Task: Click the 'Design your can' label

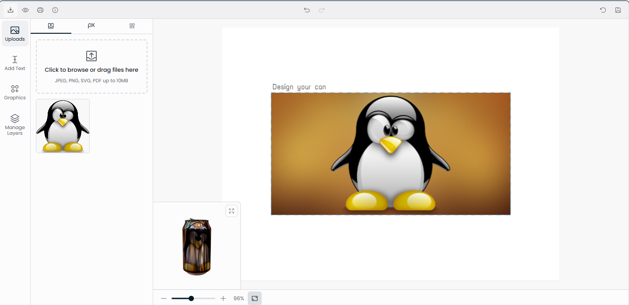Action: 299,87
